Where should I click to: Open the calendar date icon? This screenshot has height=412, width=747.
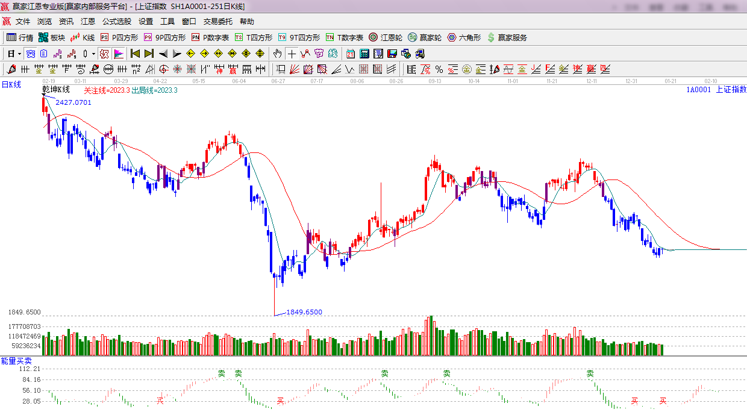click(x=350, y=54)
